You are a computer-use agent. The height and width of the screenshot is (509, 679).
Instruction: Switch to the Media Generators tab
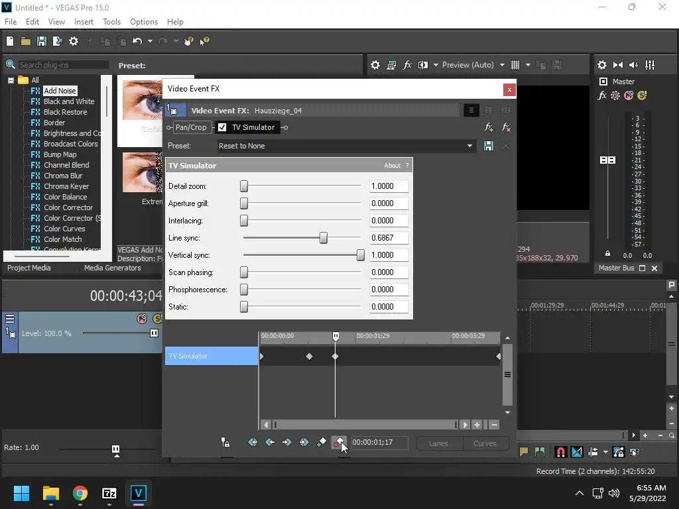click(113, 268)
